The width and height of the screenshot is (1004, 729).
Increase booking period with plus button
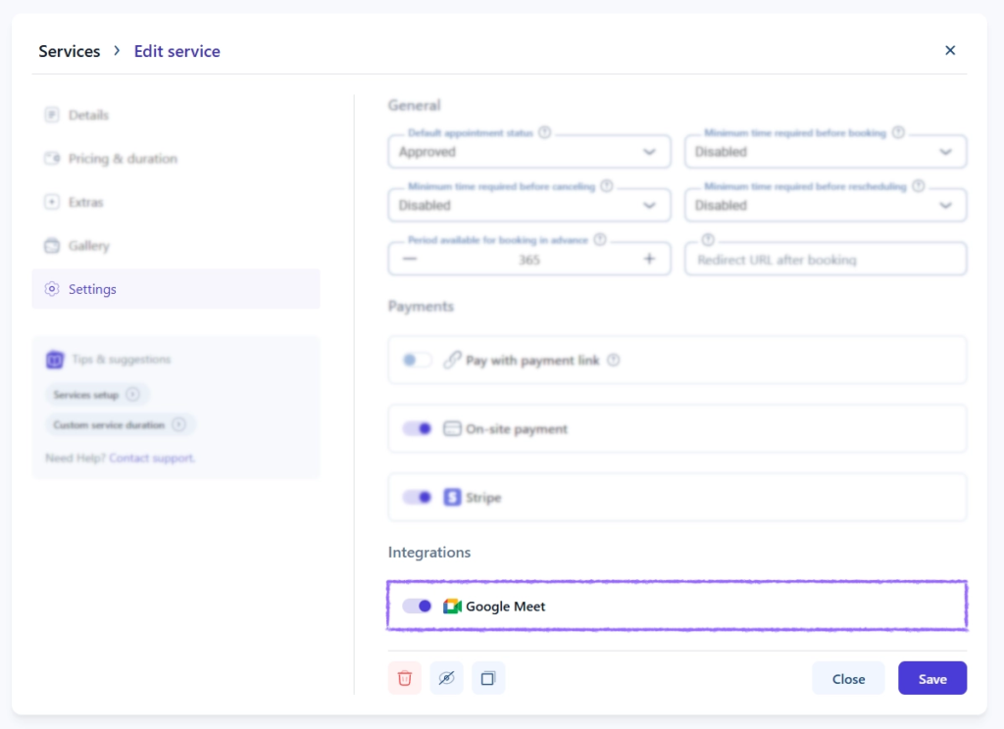(x=649, y=259)
